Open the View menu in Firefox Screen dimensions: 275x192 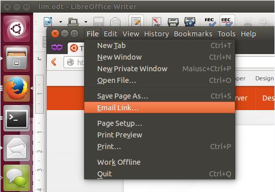coord(131,34)
